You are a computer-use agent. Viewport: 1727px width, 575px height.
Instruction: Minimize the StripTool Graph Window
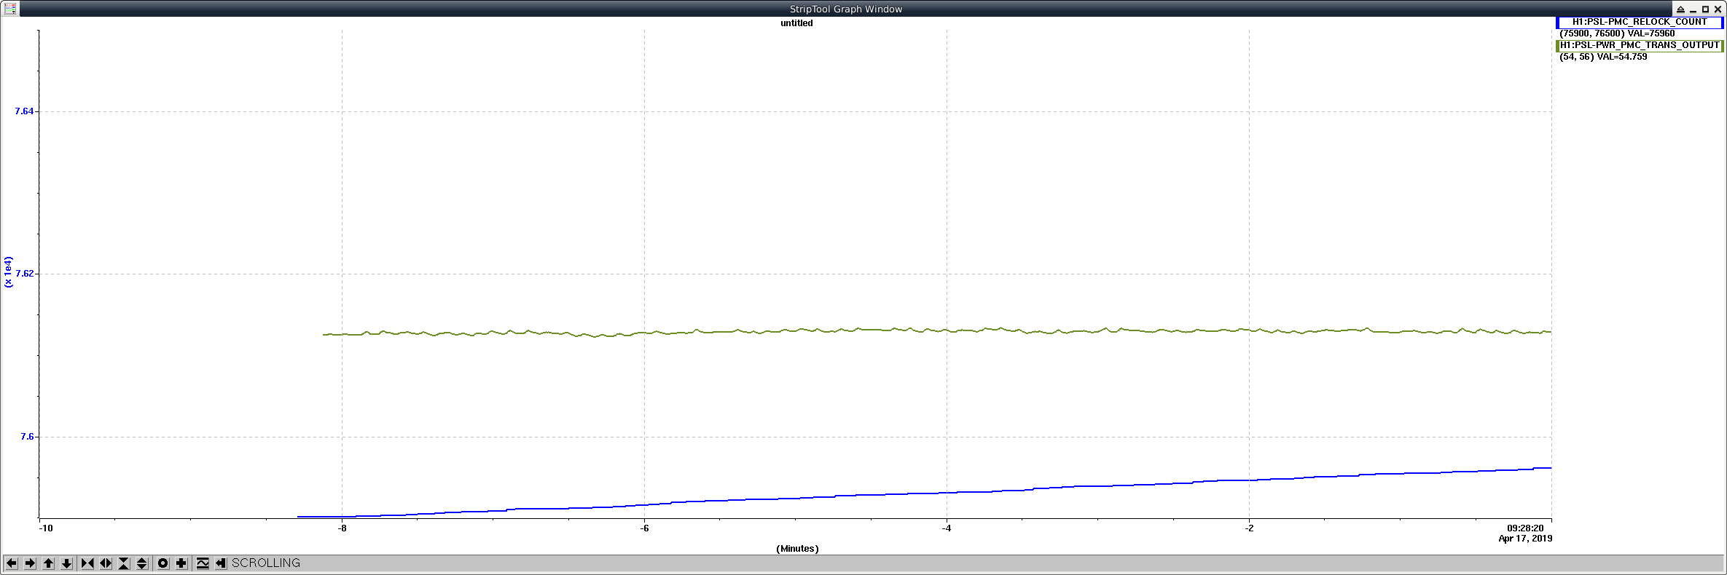click(1693, 10)
